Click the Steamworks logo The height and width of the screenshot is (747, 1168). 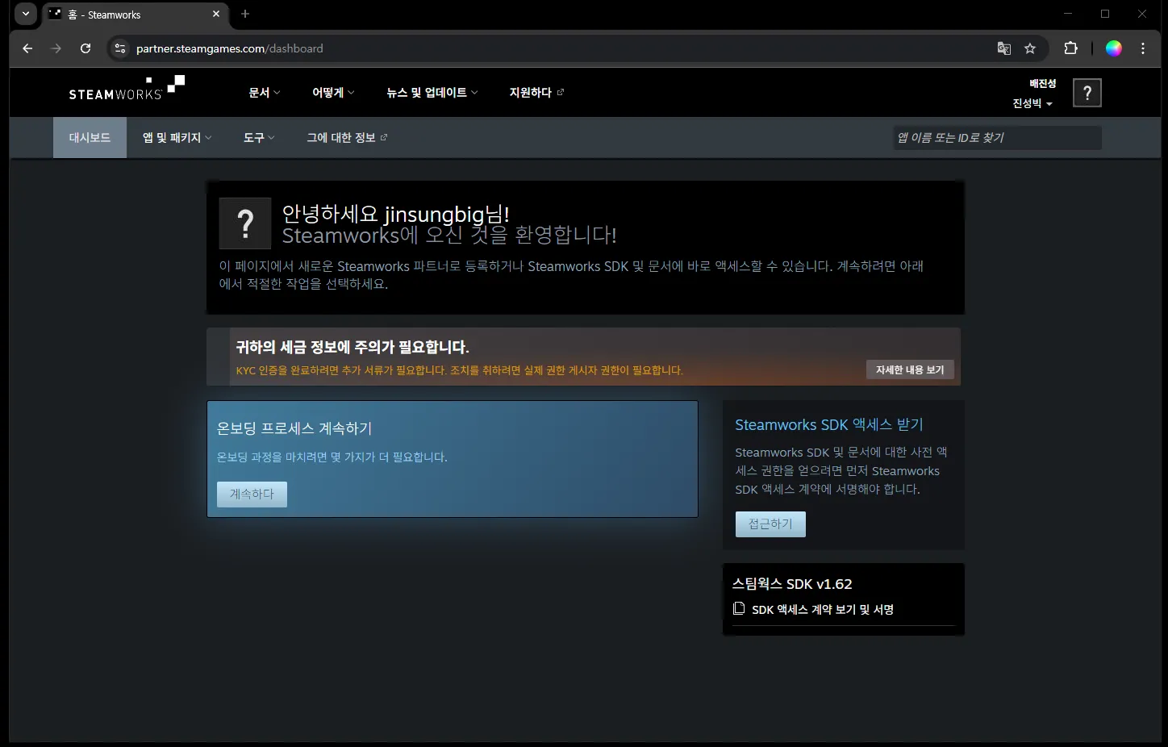pos(127,88)
